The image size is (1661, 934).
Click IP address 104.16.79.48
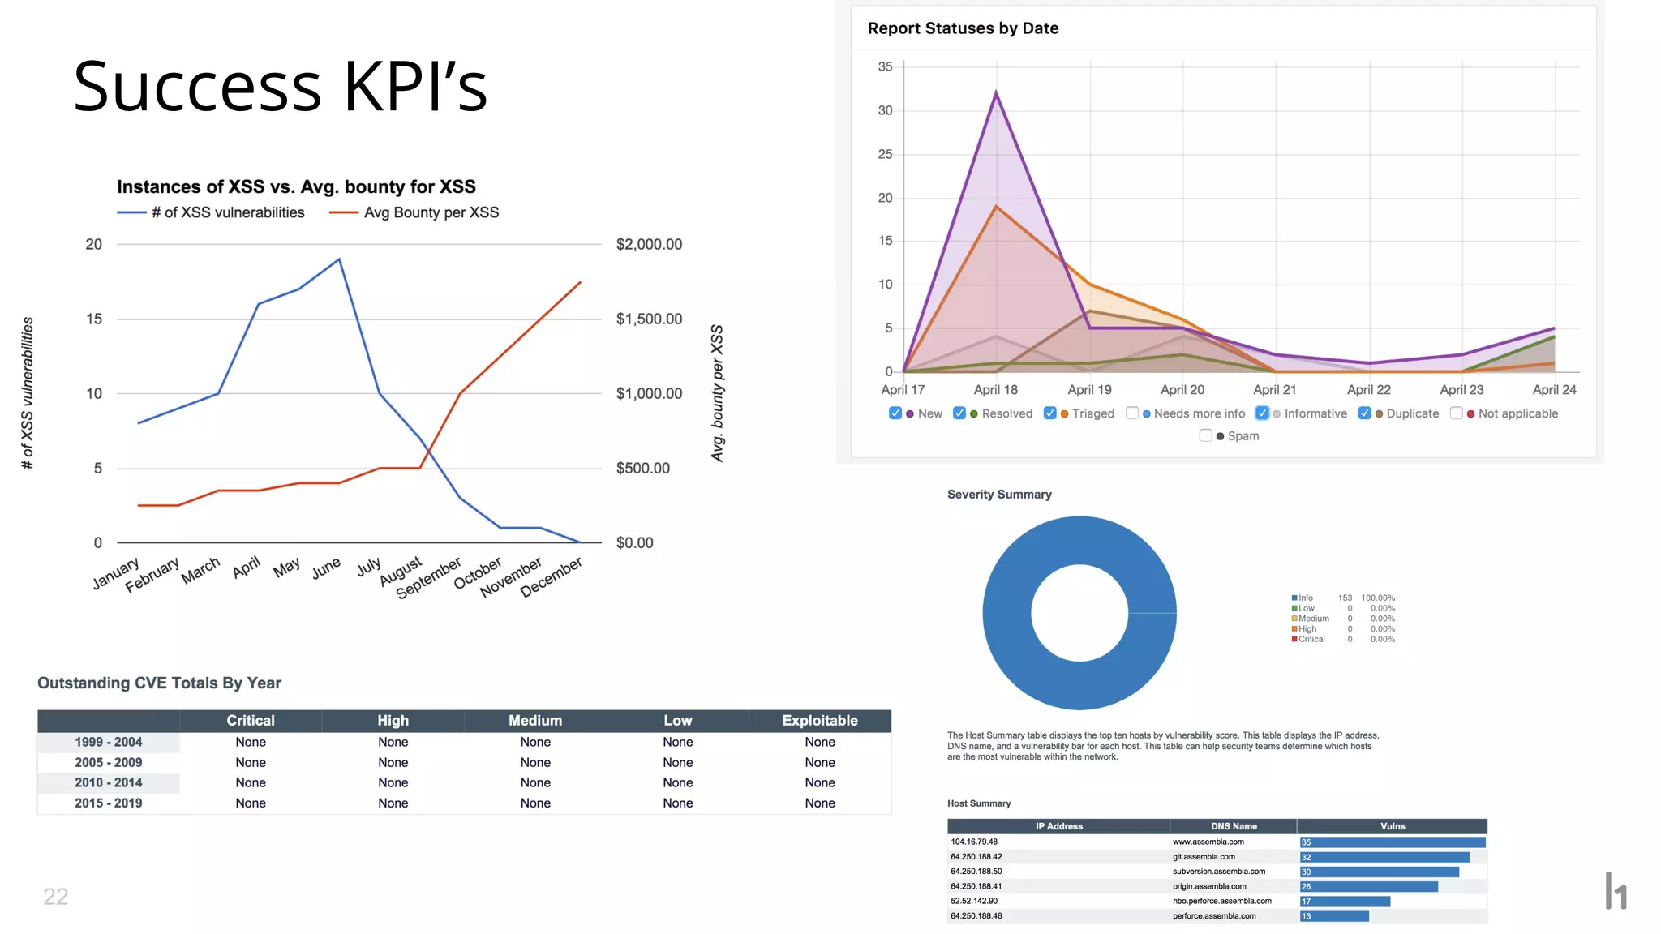tap(974, 842)
